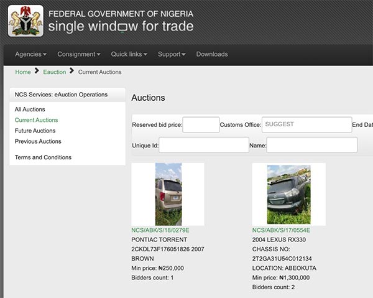Go to the Downloads page

[x=212, y=54]
